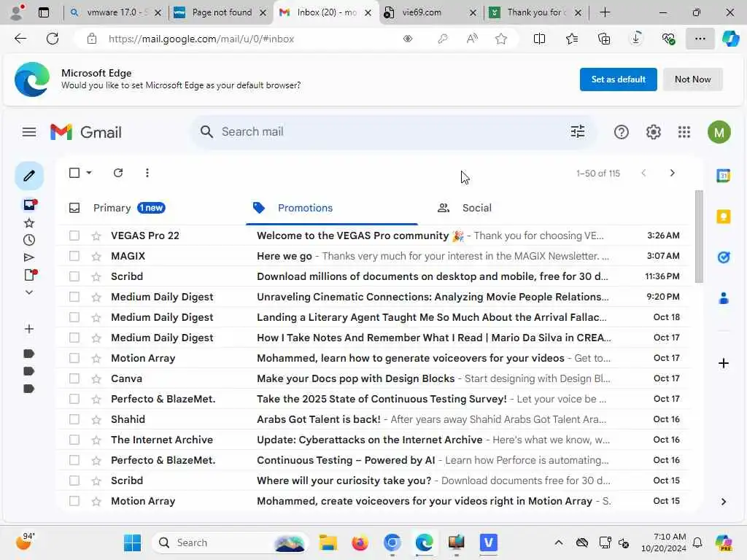Screen dimensions: 747x560
Task: Create new label plus icon
Action: coord(29,329)
